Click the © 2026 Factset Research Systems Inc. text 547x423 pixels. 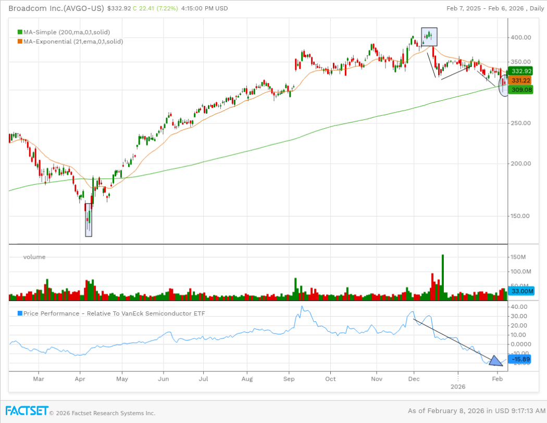[x=102, y=413]
